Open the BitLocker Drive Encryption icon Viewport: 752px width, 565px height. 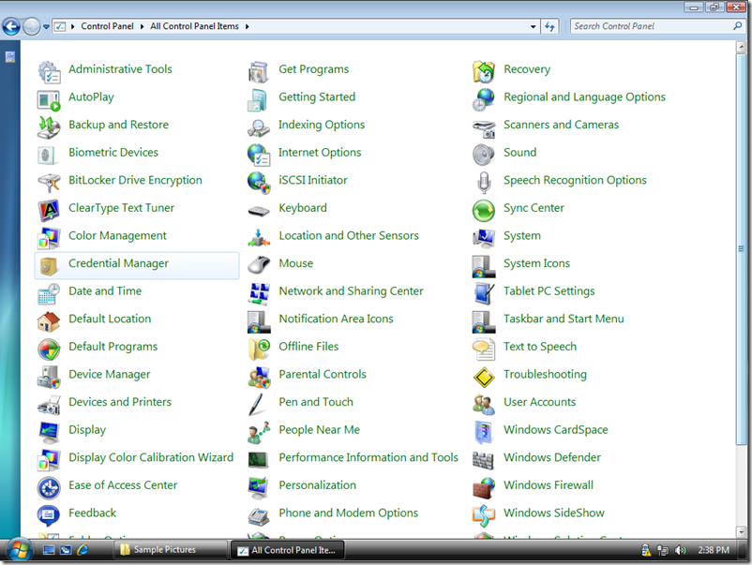pyautogui.click(x=49, y=183)
